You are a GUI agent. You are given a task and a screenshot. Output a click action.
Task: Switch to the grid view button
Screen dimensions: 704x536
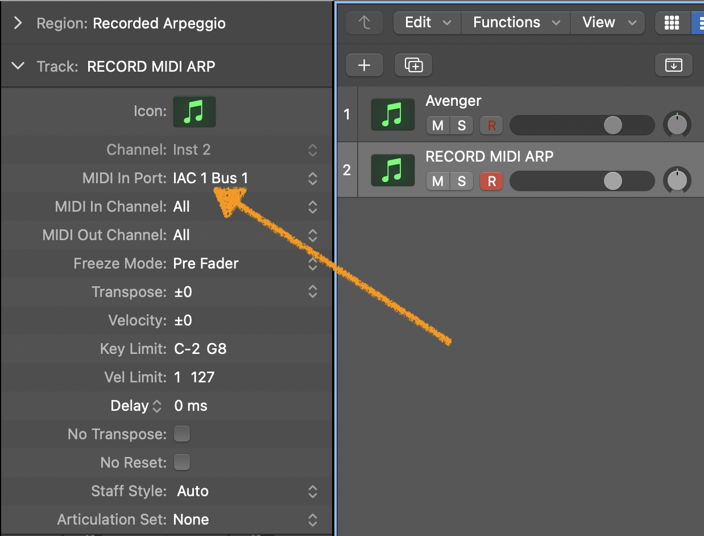coord(672,23)
